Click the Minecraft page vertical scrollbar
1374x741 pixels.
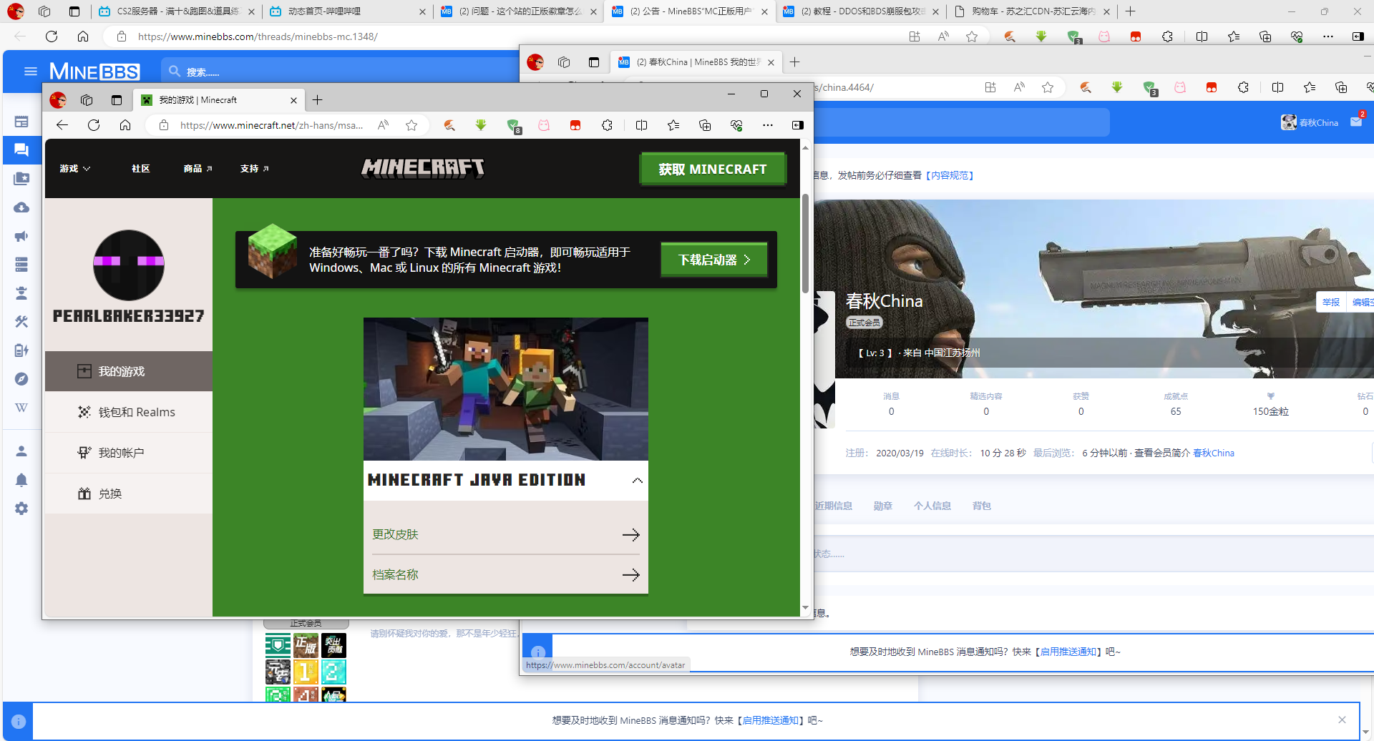pos(805,243)
